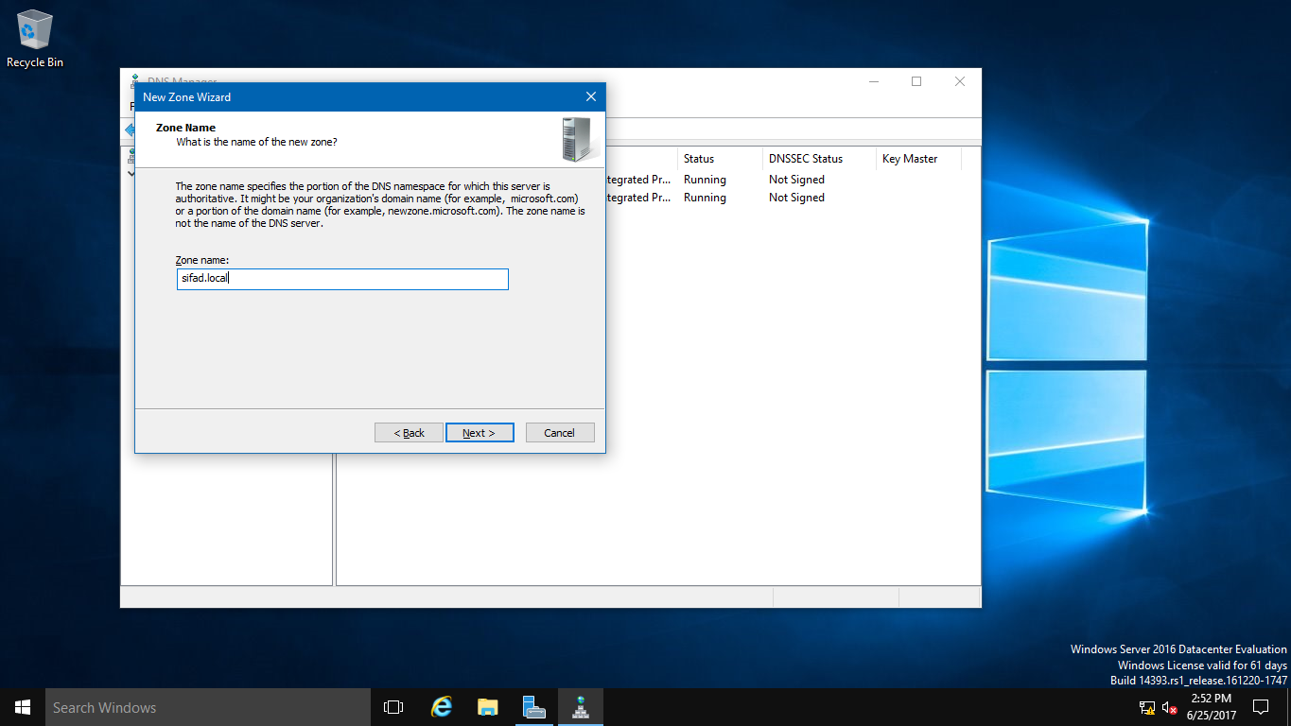Click the Search Windows box
This screenshot has height=726, width=1291.
coord(208,707)
